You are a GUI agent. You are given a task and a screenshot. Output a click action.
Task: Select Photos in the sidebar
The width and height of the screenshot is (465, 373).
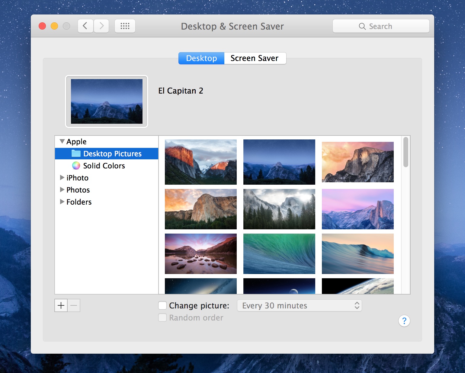pyautogui.click(x=78, y=190)
